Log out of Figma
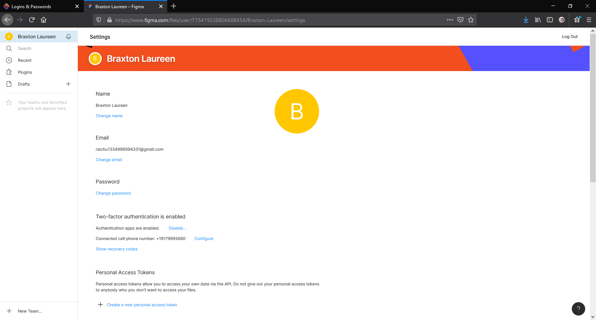 [x=570, y=36]
